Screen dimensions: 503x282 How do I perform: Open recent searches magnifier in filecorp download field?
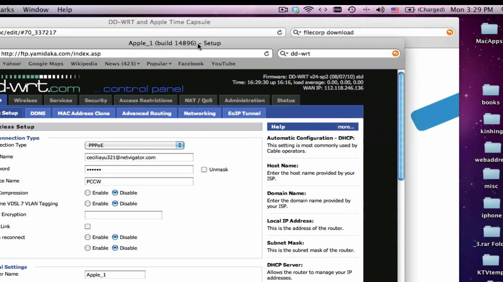297,33
